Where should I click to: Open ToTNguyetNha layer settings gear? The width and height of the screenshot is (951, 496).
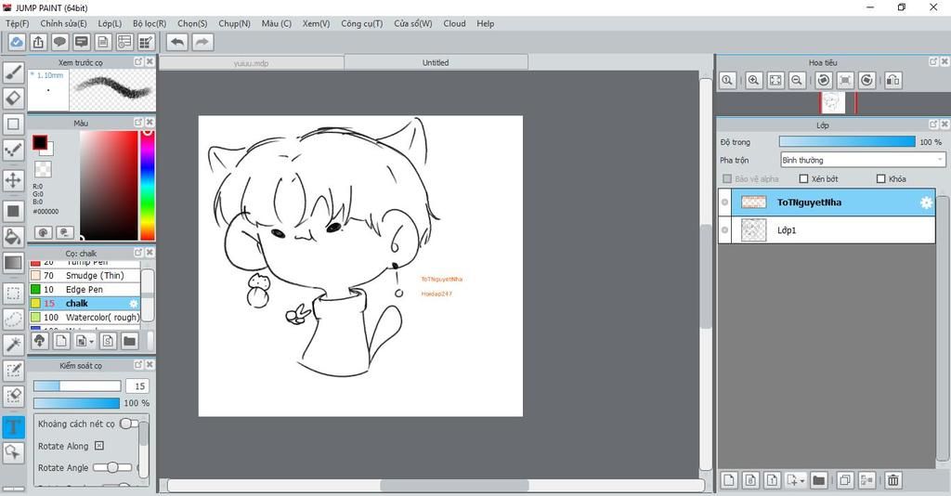pyautogui.click(x=926, y=202)
